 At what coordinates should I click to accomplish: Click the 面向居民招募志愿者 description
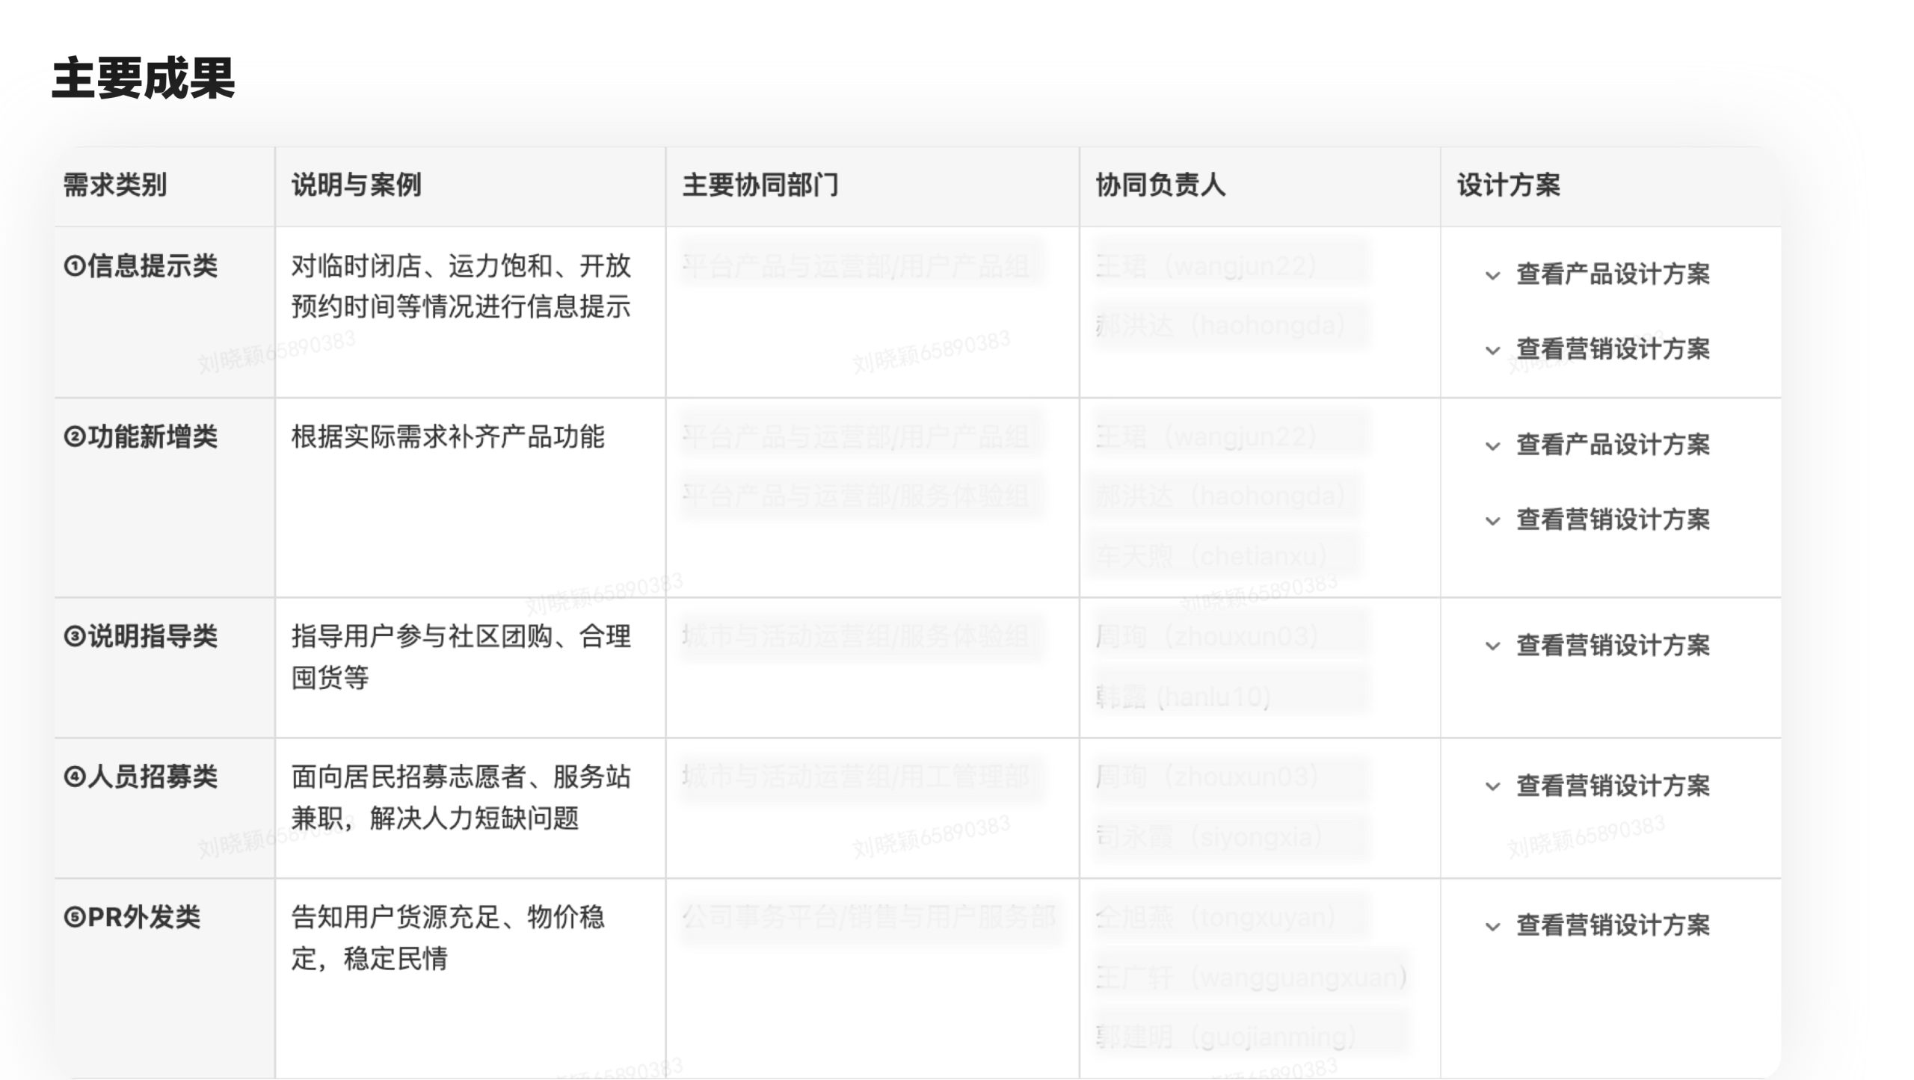click(x=461, y=797)
